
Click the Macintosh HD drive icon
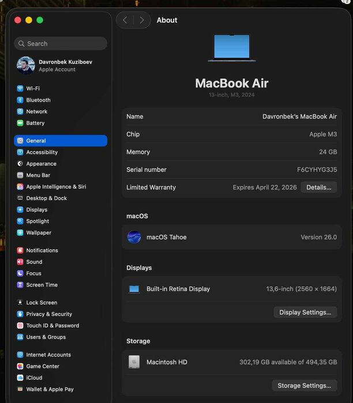[x=134, y=362]
